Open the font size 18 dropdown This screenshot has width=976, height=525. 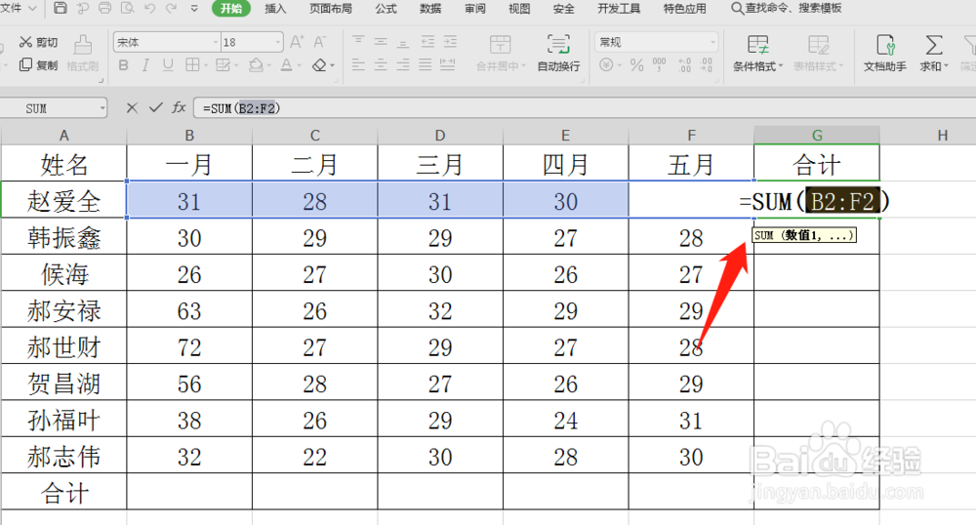[277, 42]
